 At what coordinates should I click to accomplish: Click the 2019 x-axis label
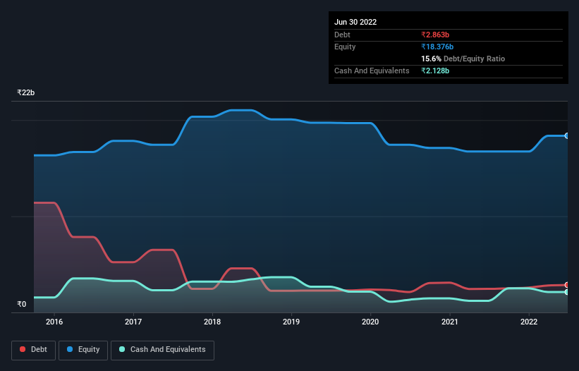291,322
